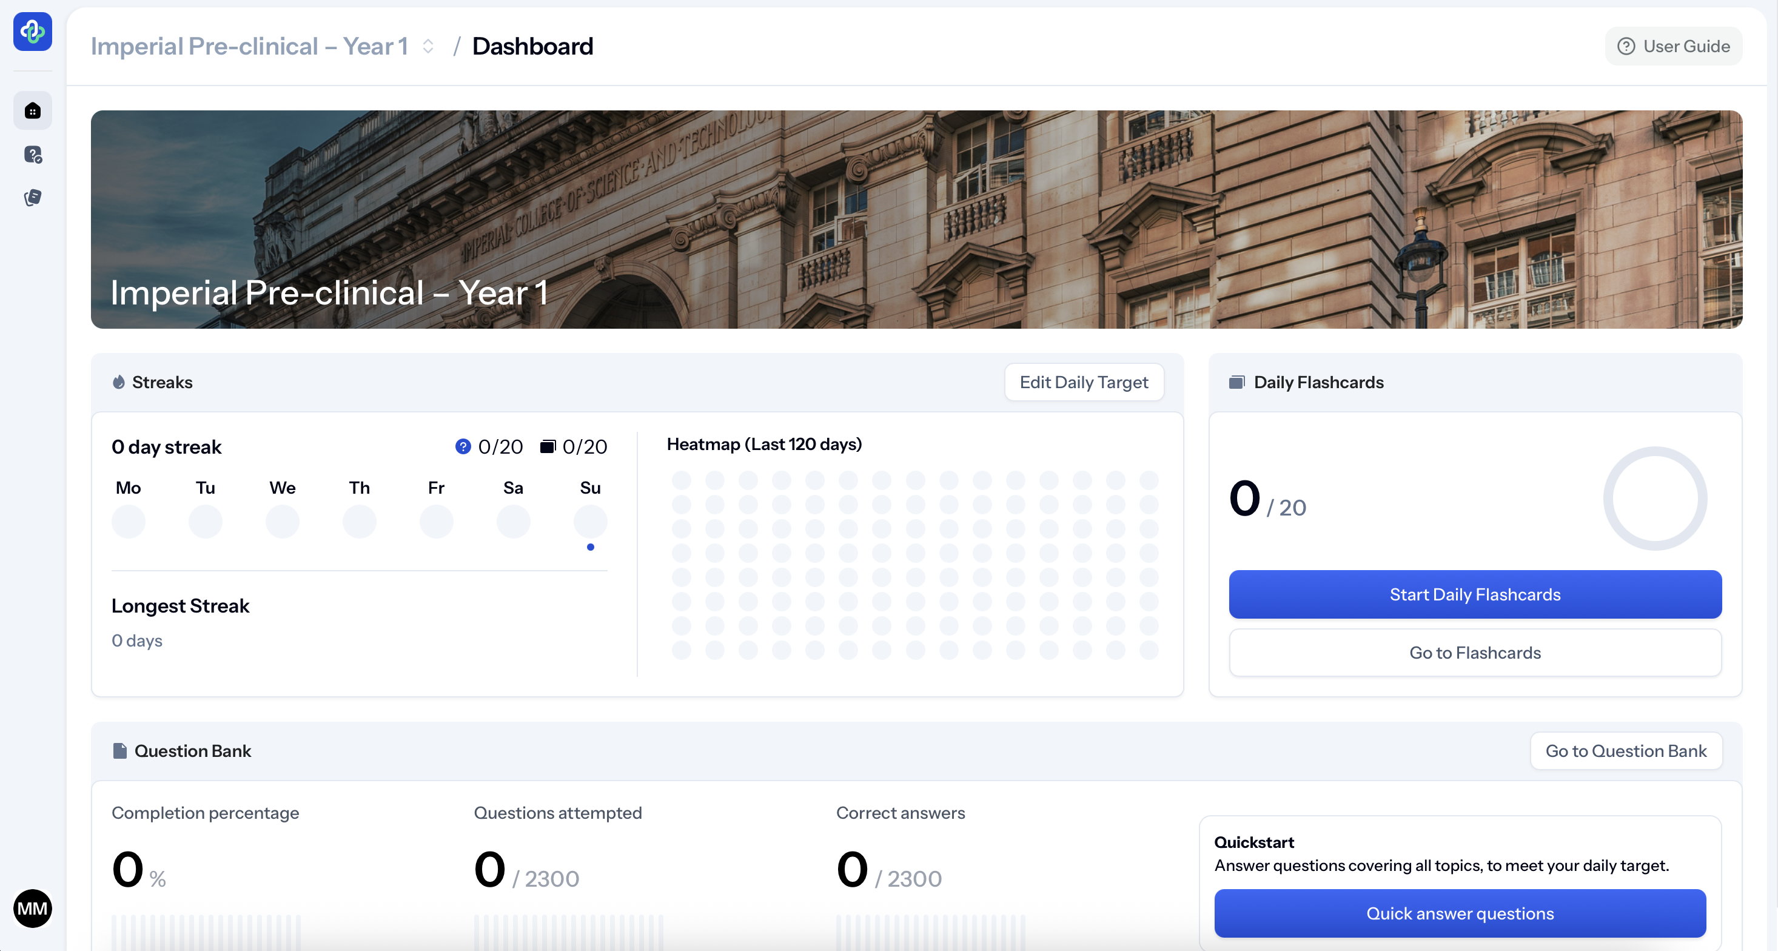Screen dimensions: 1778x951
Task: Start Daily Flashcards
Action: pos(1474,594)
